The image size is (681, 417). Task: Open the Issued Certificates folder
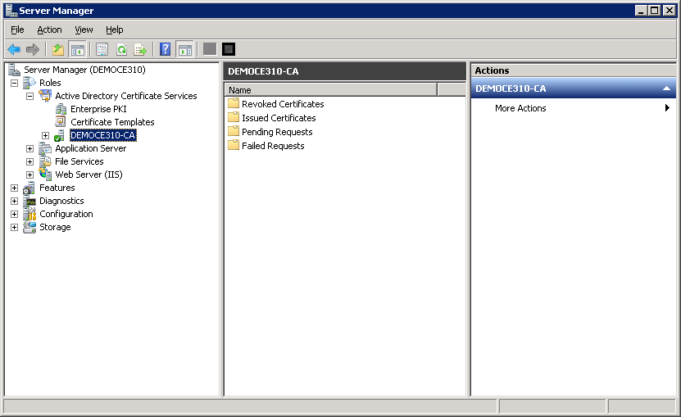pos(279,118)
